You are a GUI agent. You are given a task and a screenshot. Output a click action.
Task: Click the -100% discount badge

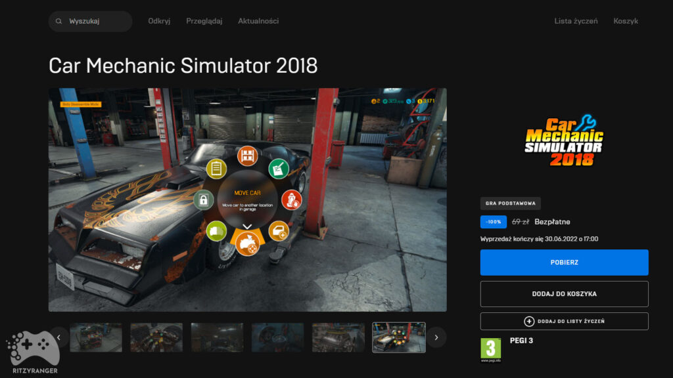click(x=493, y=222)
